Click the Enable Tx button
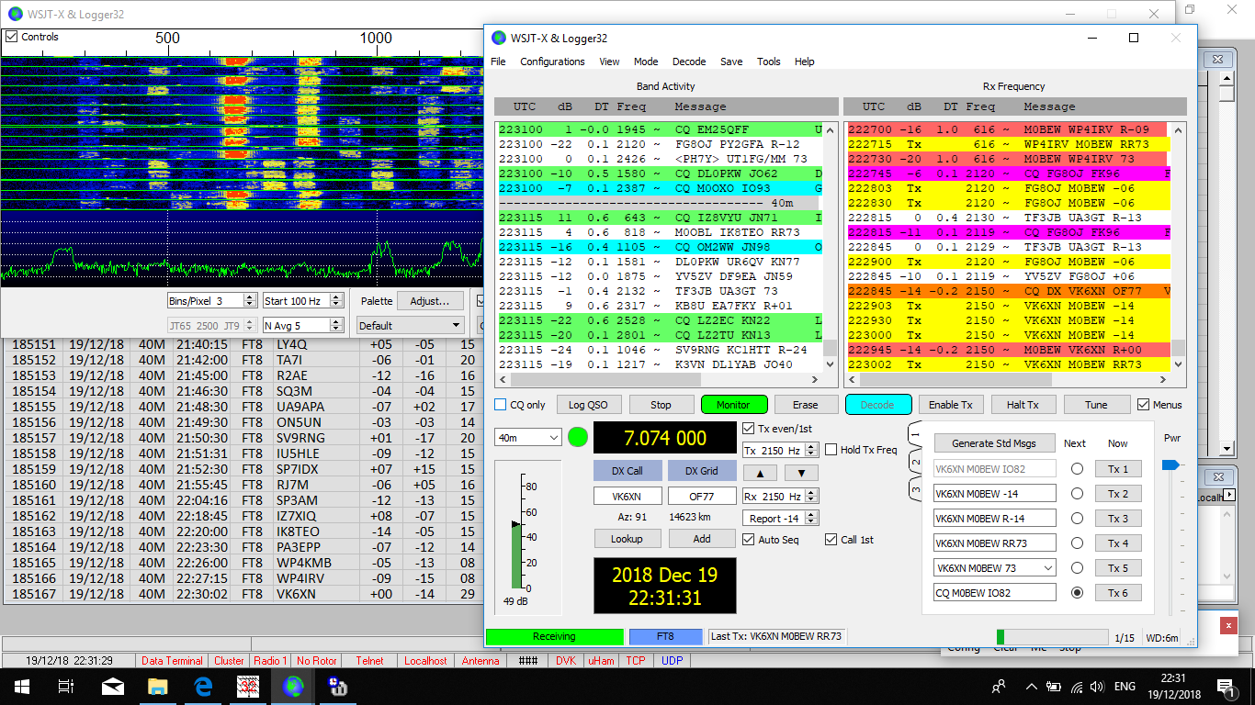Viewport: 1255px width, 705px height. click(950, 405)
